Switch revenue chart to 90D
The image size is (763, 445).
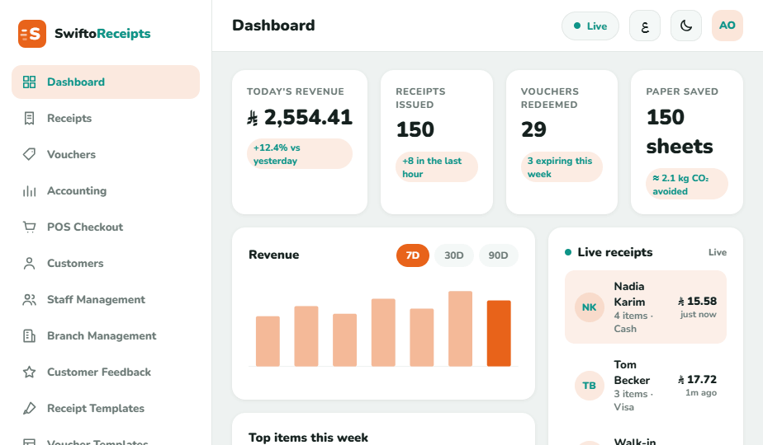(x=498, y=255)
